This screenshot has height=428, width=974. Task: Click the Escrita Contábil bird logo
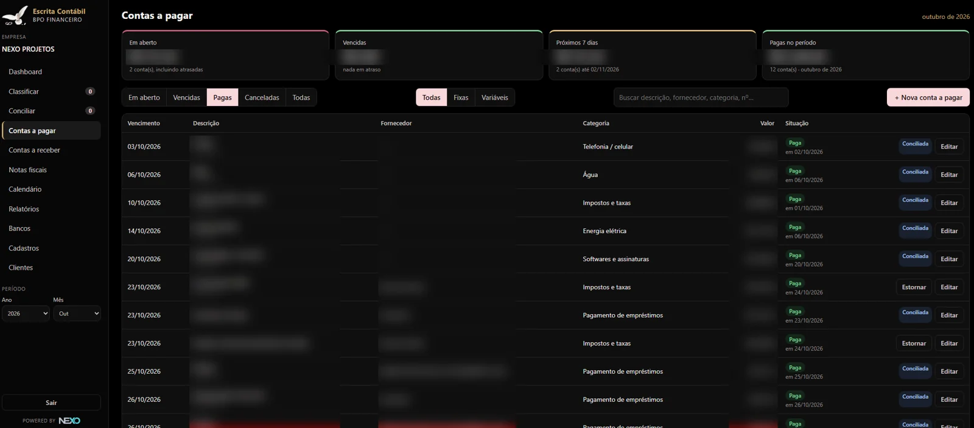(15, 15)
